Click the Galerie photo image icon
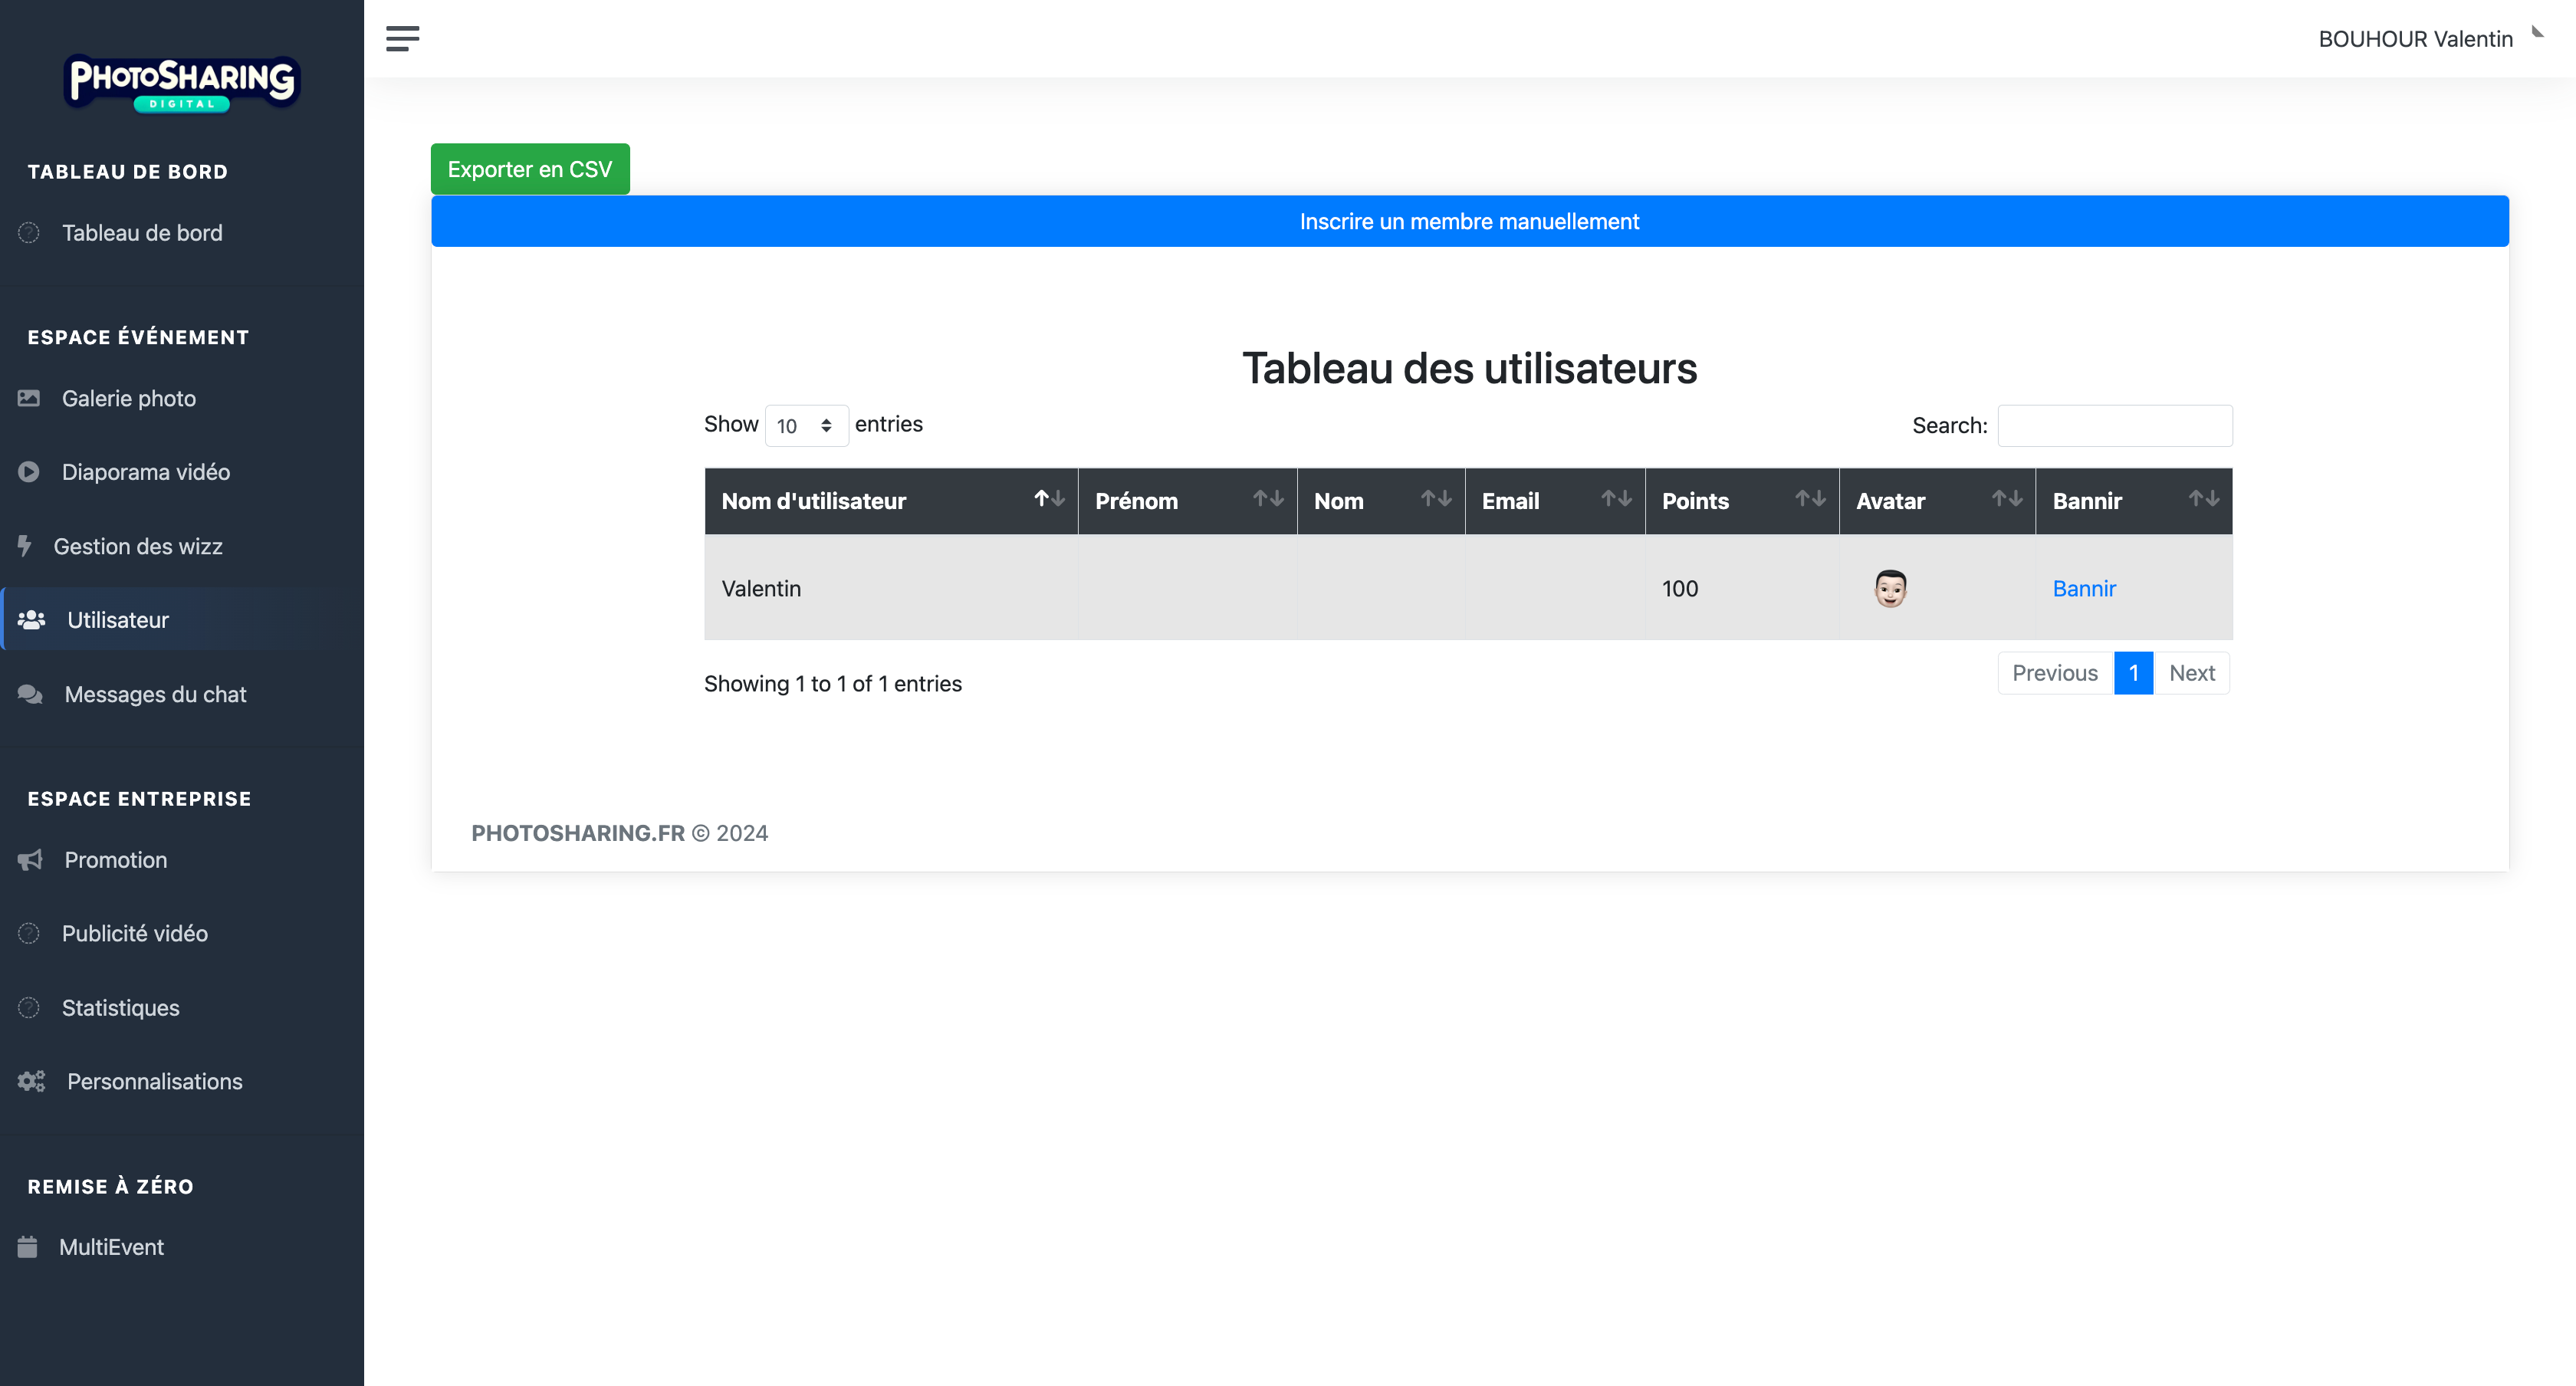This screenshot has width=2576, height=1386. click(x=29, y=398)
